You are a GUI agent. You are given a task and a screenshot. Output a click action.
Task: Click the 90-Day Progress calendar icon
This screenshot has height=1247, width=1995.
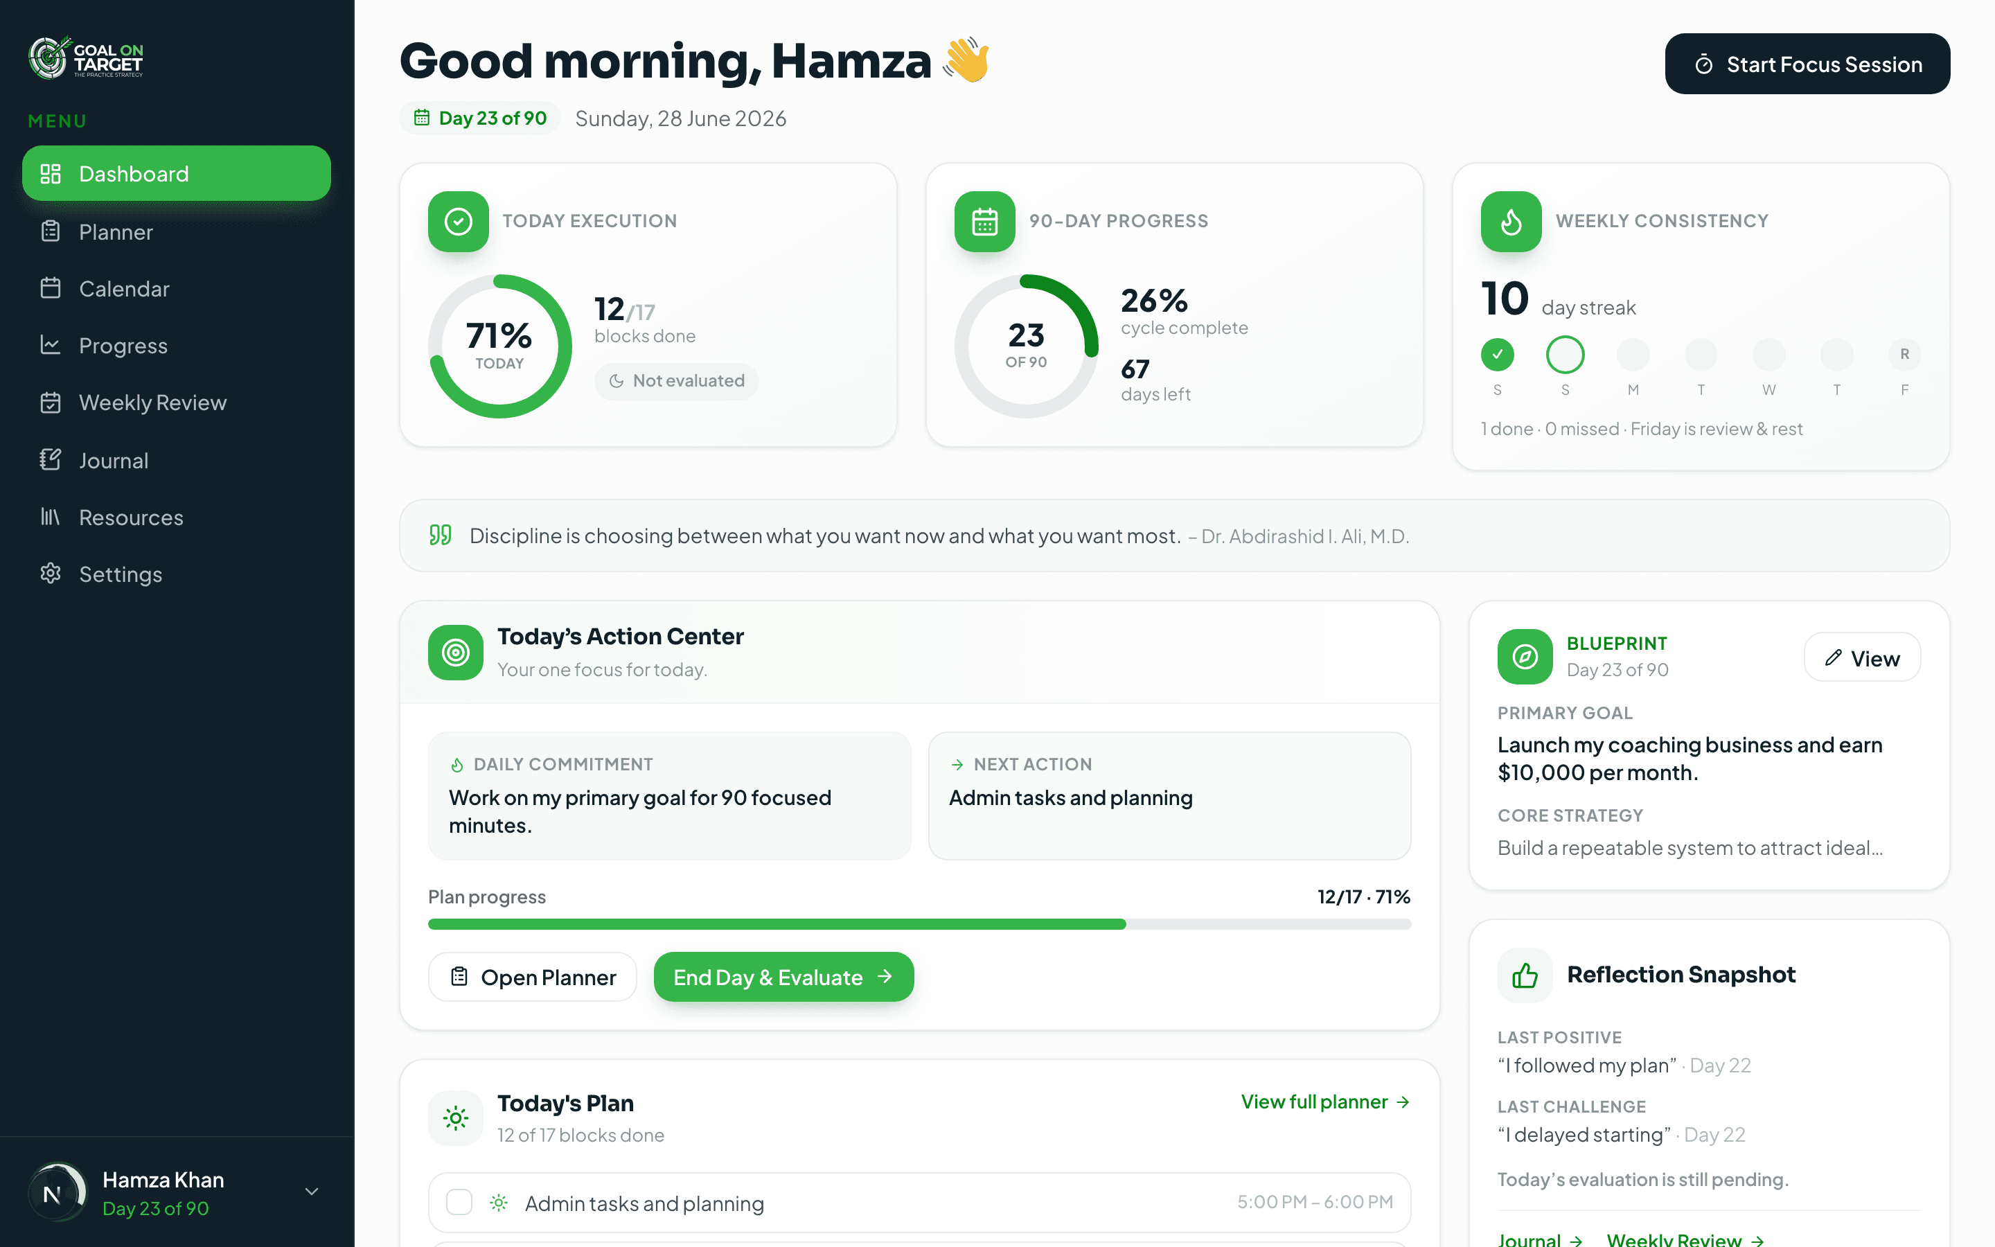984,221
